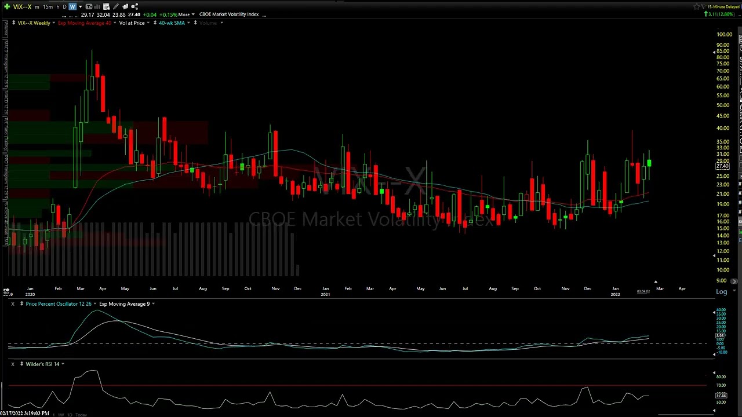
Task: Click the filter flag icon near star
Action: coord(703,6)
